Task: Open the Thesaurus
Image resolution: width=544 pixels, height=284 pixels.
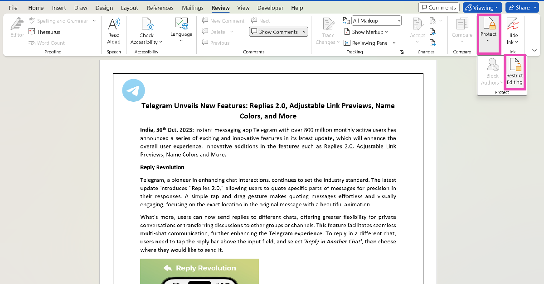Action: click(x=44, y=32)
